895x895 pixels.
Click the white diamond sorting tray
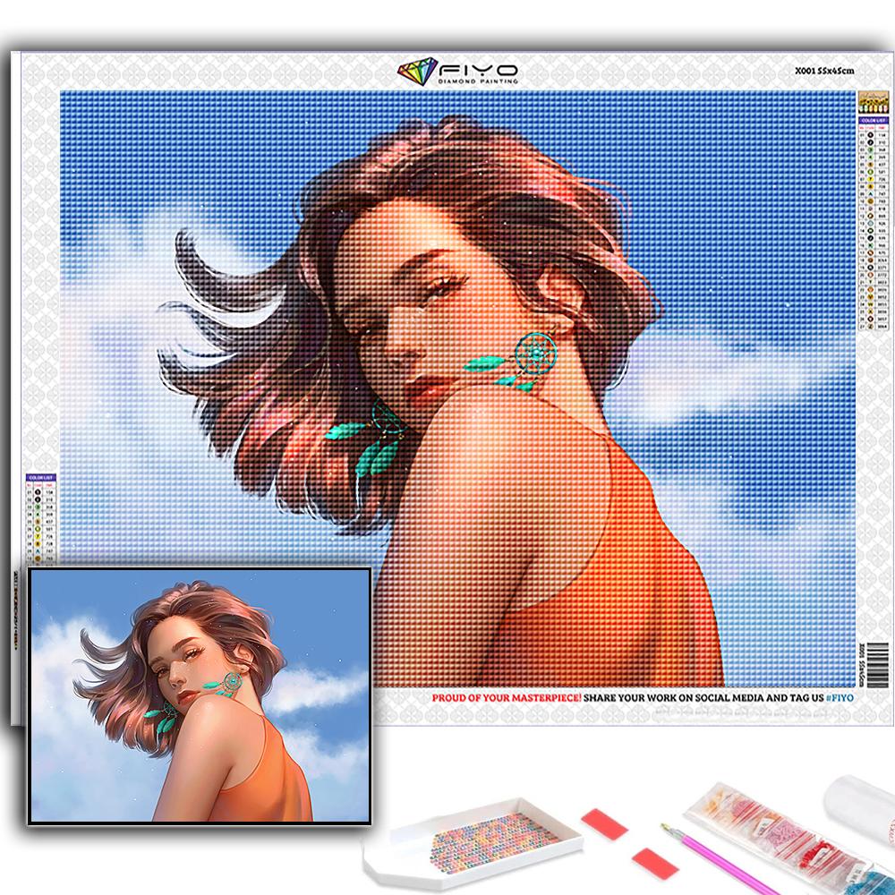(472, 844)
